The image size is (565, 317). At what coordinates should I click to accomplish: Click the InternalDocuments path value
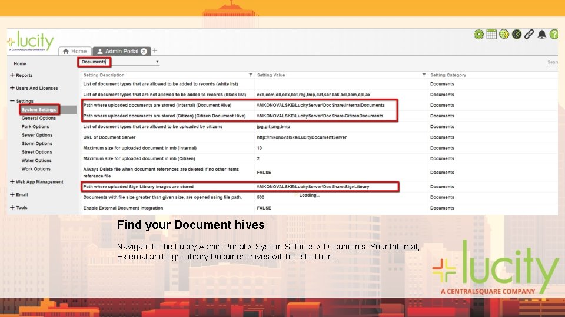pyautogui.click(x=321, y=105)
